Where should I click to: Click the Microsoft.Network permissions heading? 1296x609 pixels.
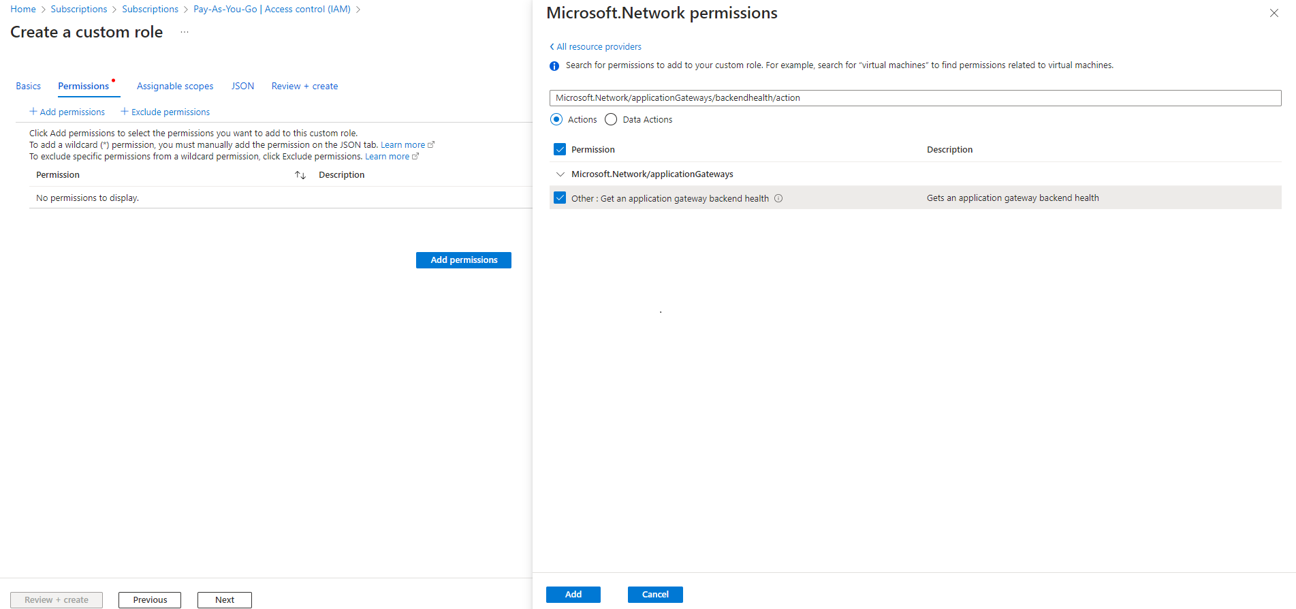[x=662, y=13]
